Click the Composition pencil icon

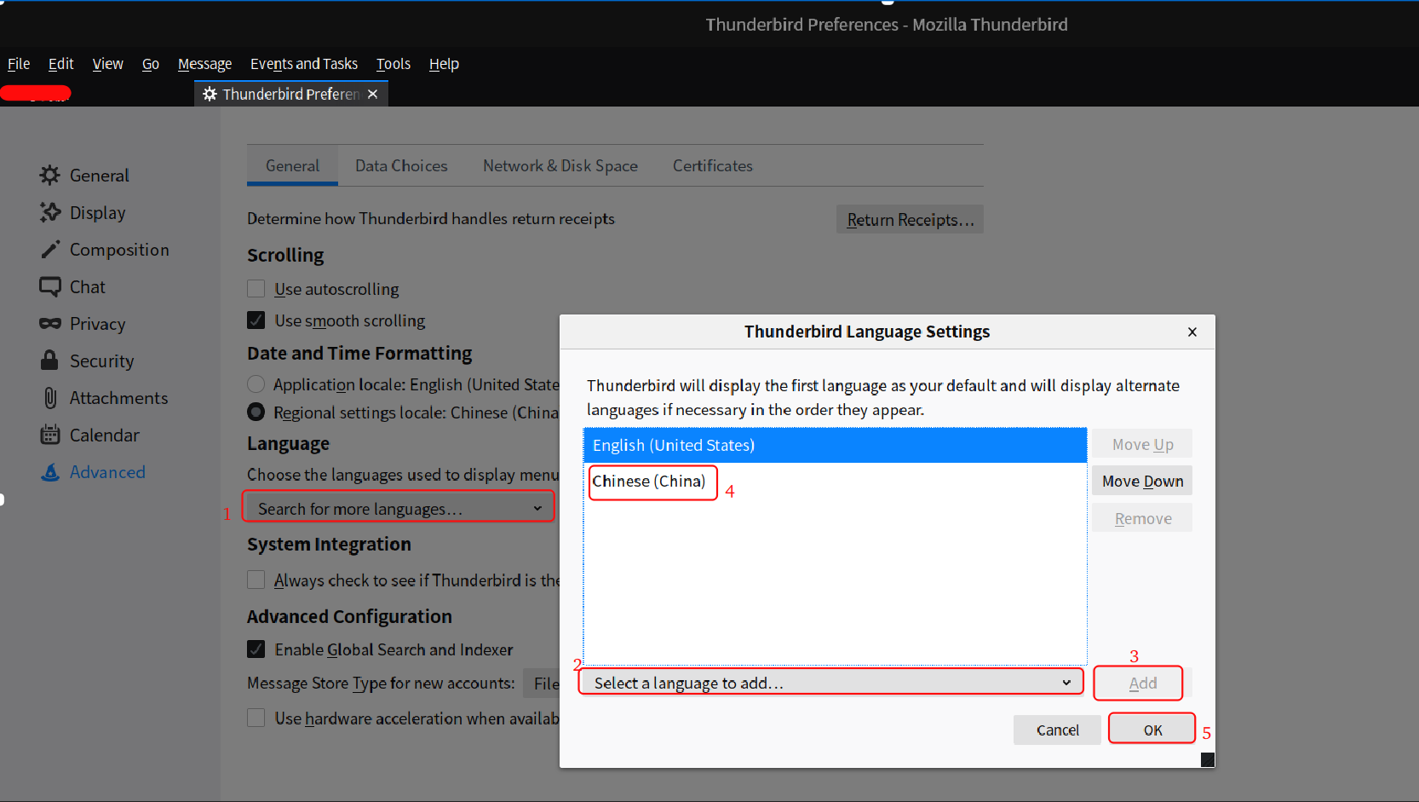pos(50,250)
